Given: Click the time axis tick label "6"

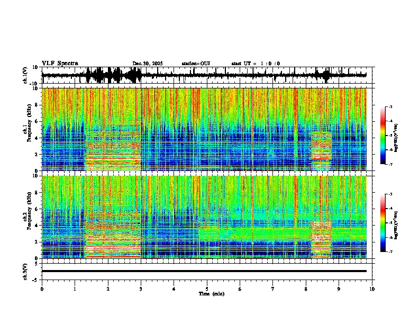Looking at the screenshot, I should coord(240,289).
